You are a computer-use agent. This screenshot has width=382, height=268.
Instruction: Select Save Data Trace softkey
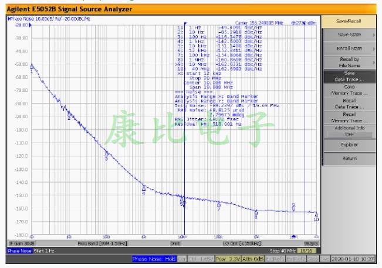pos(349,77)
